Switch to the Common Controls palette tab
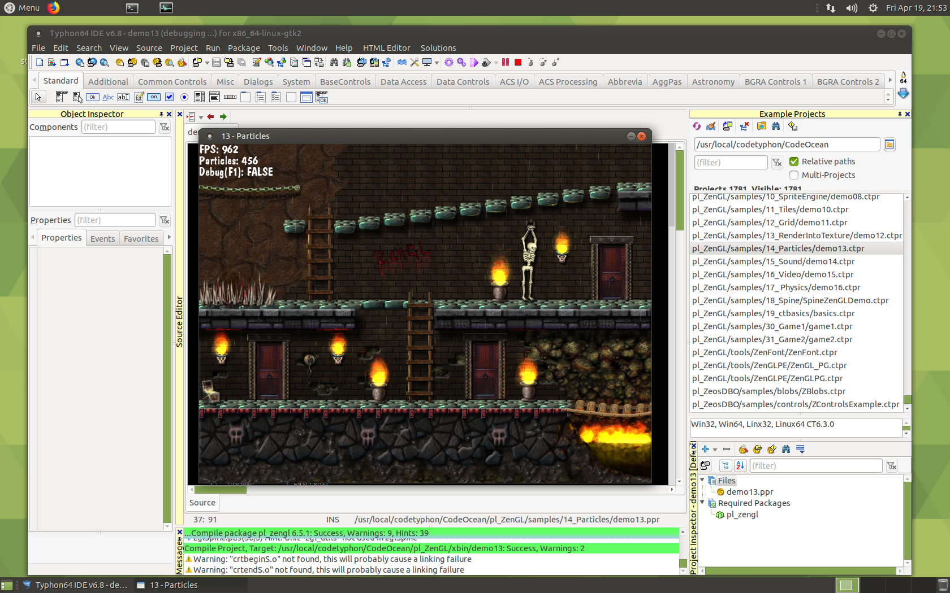 coord(172,82)
